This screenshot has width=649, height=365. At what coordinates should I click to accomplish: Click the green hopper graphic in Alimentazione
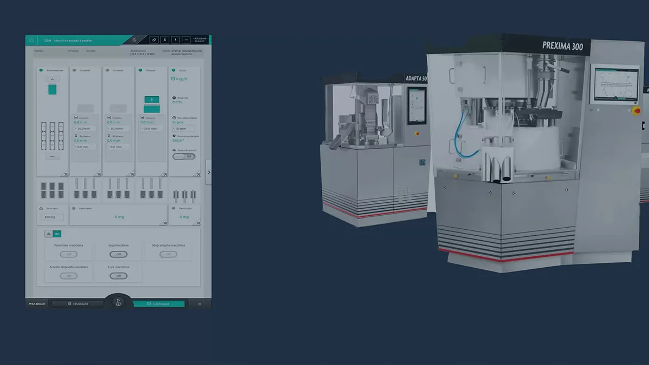[52, 89]
